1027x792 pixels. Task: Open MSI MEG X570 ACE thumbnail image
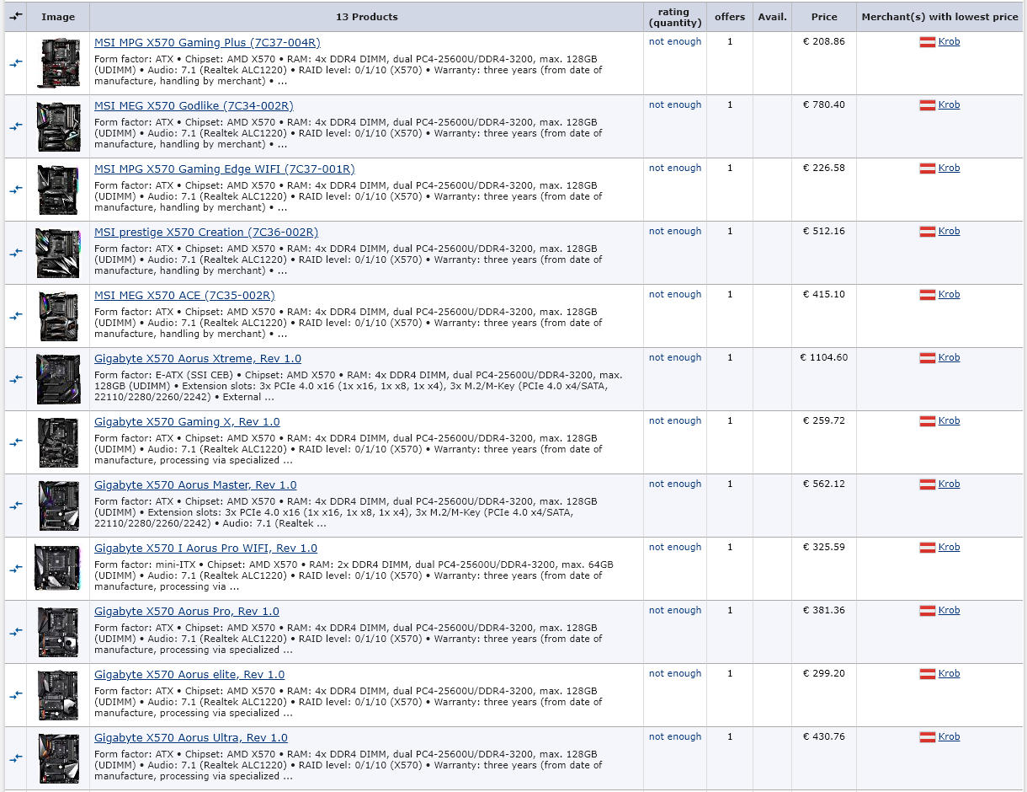click(x=58, y=316)
